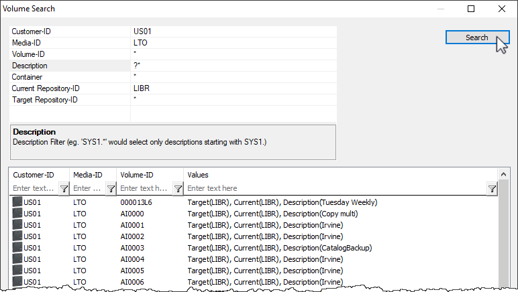Screen dimensions: 518x292
Task: Select the volume icon for AI0000
Action: (x=17, y=213)
